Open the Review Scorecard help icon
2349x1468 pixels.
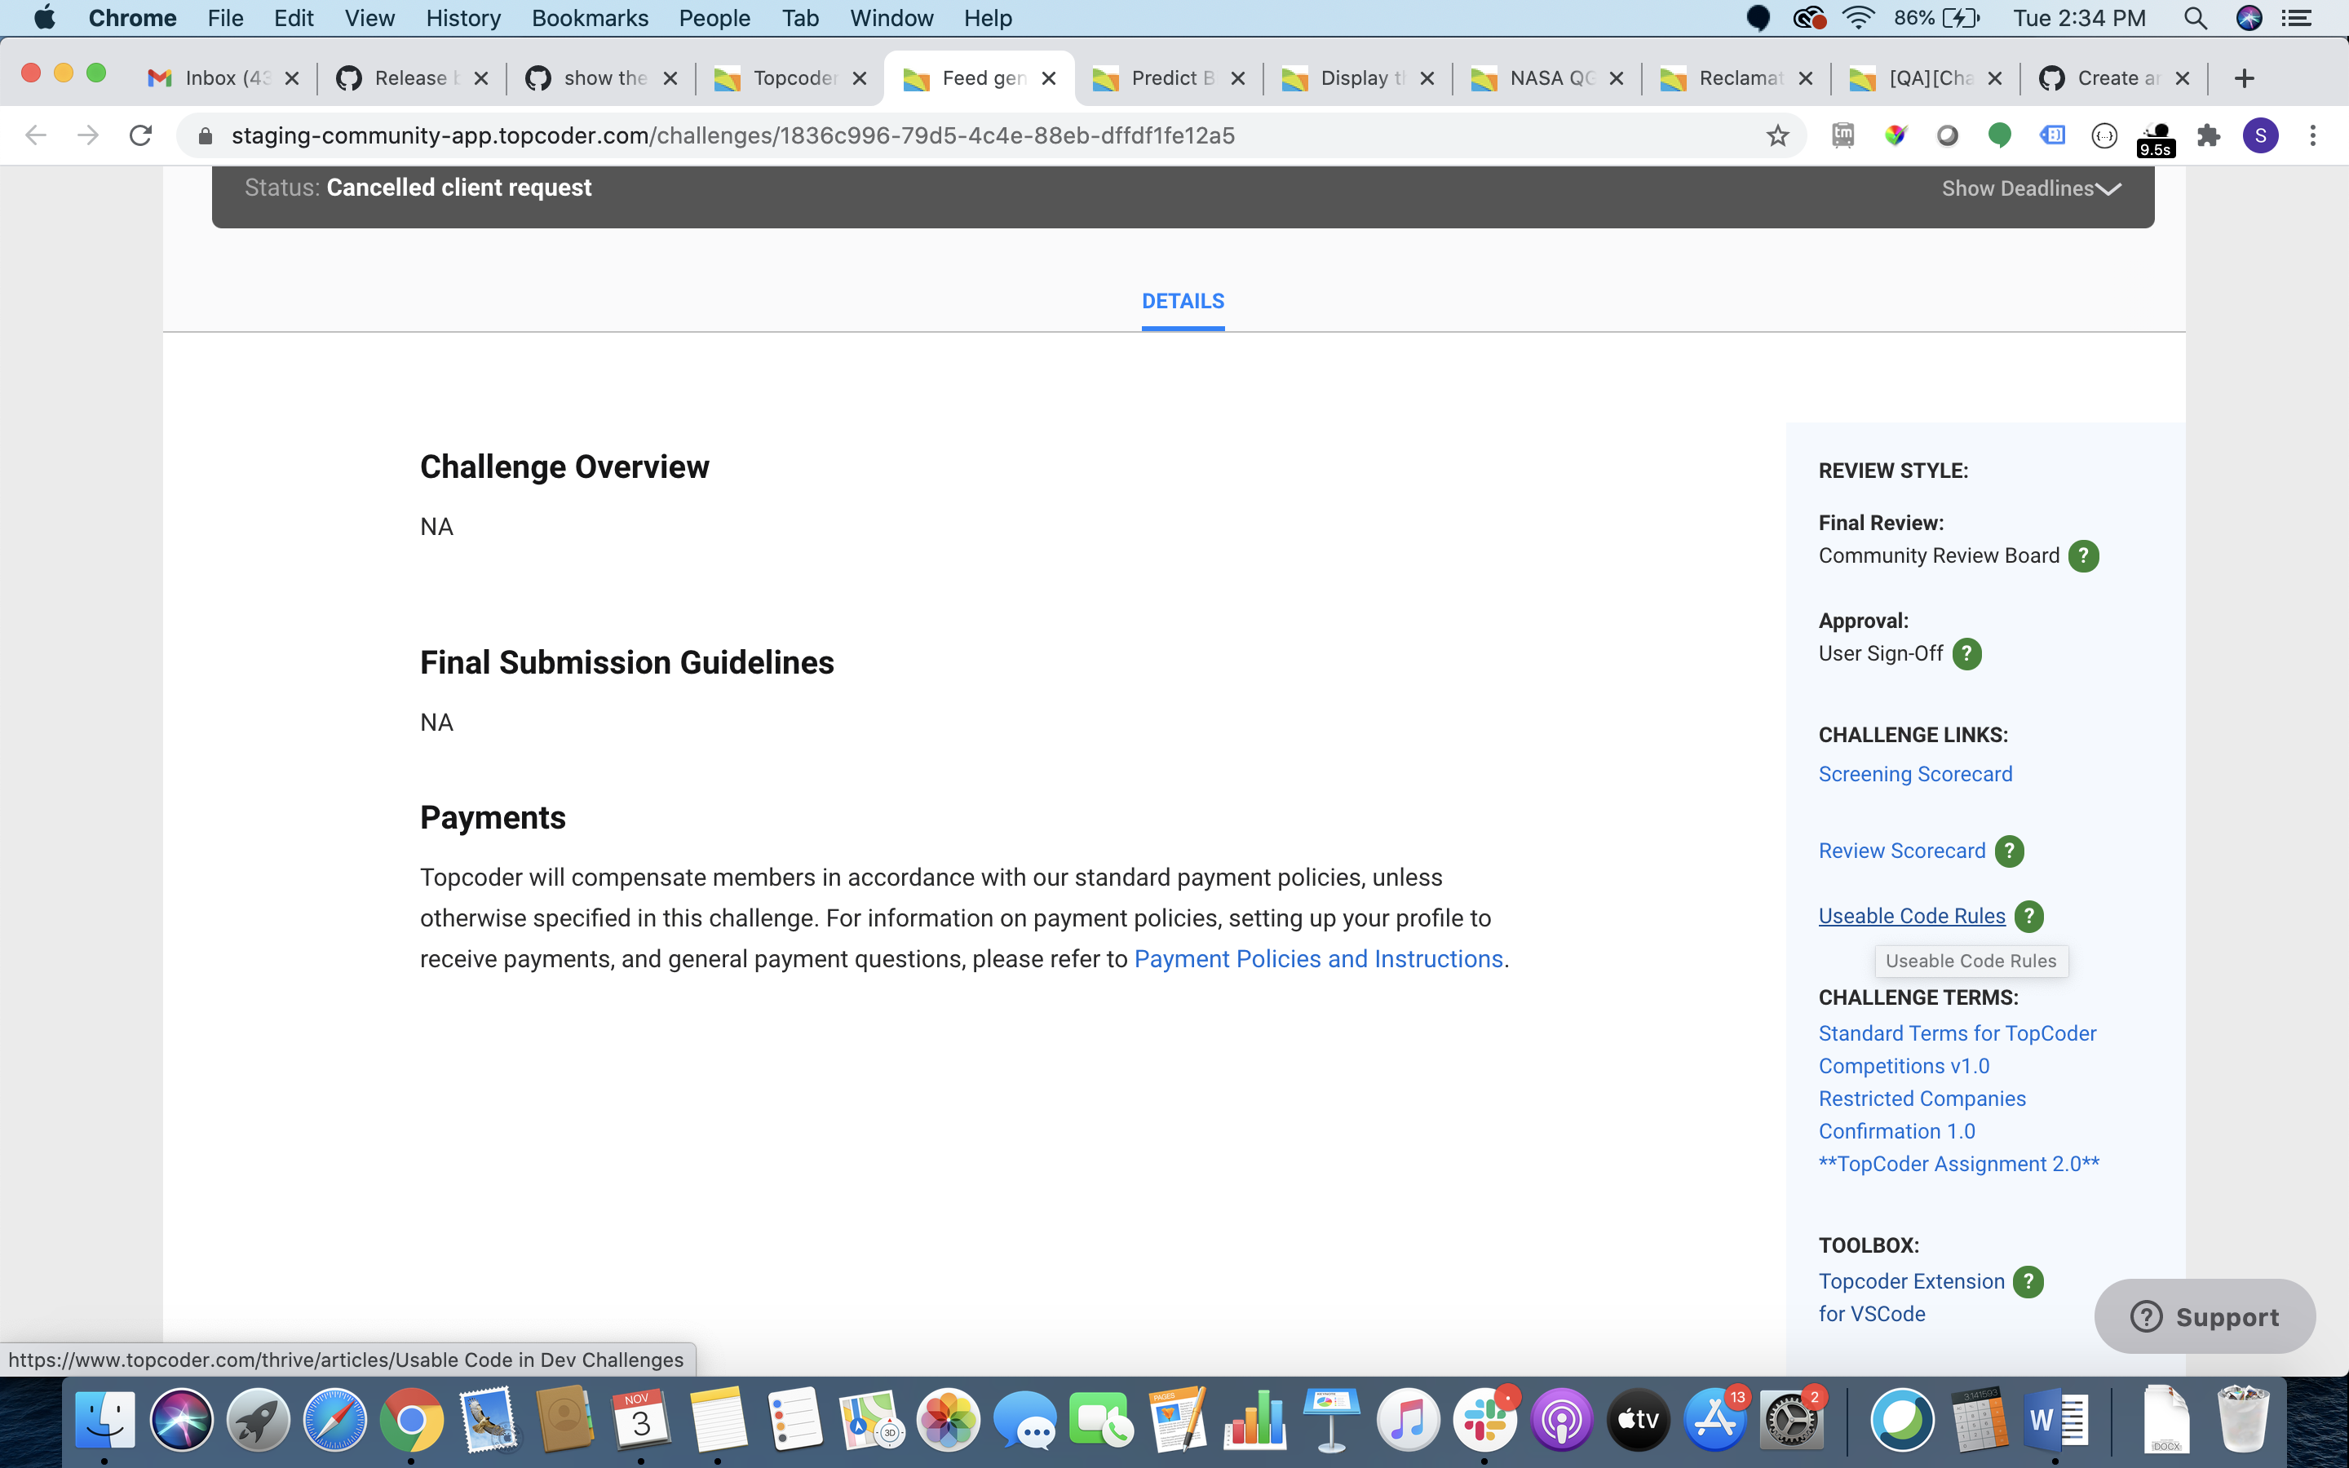[x=2007, y=851]
